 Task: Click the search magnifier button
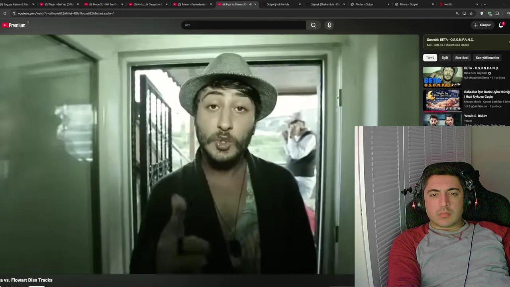314,25
